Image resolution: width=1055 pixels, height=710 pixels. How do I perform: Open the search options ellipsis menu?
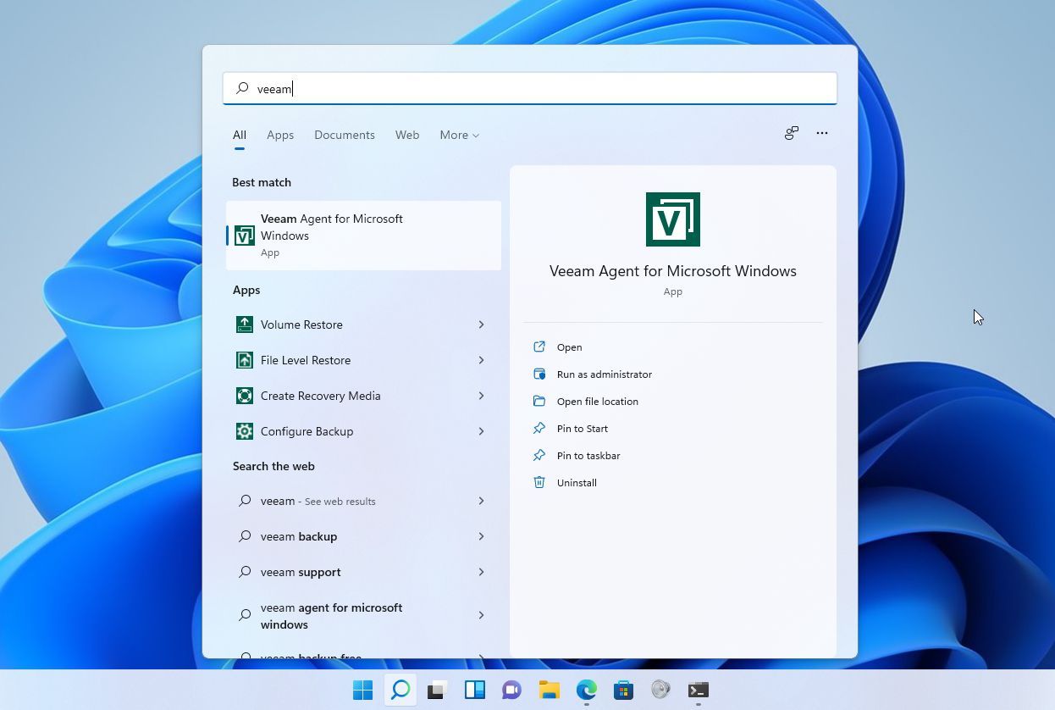821,133
